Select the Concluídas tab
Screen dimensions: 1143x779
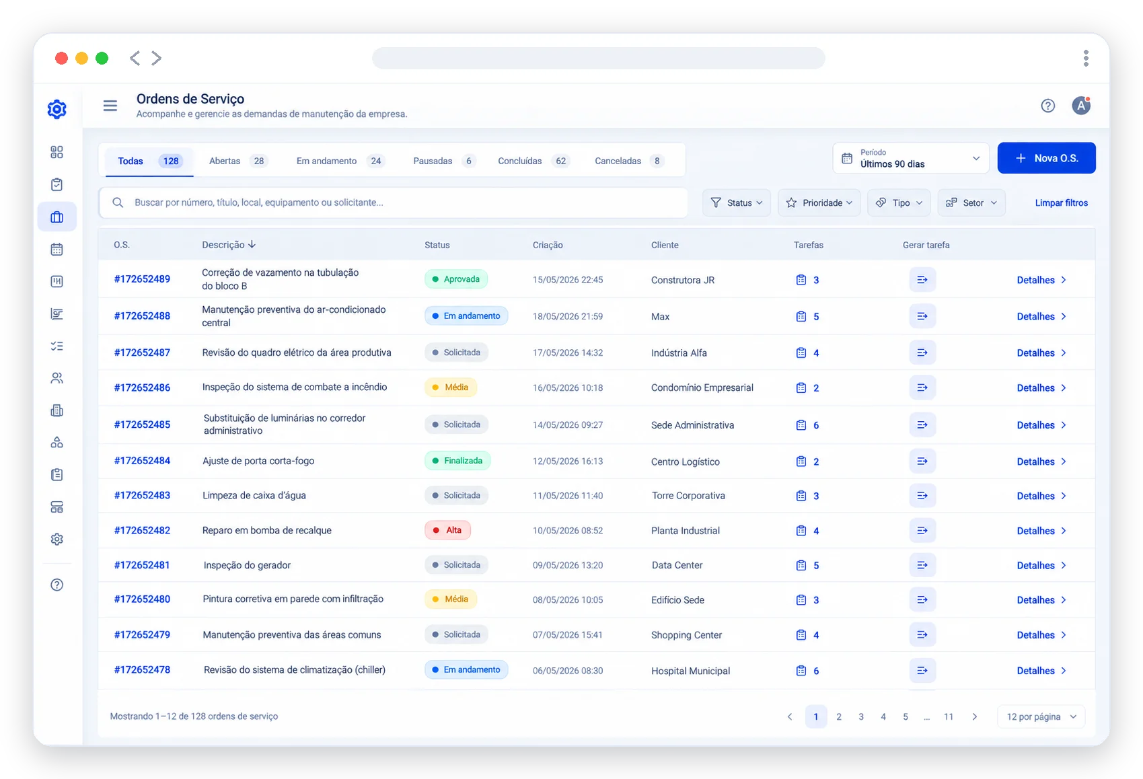[534, 161]
